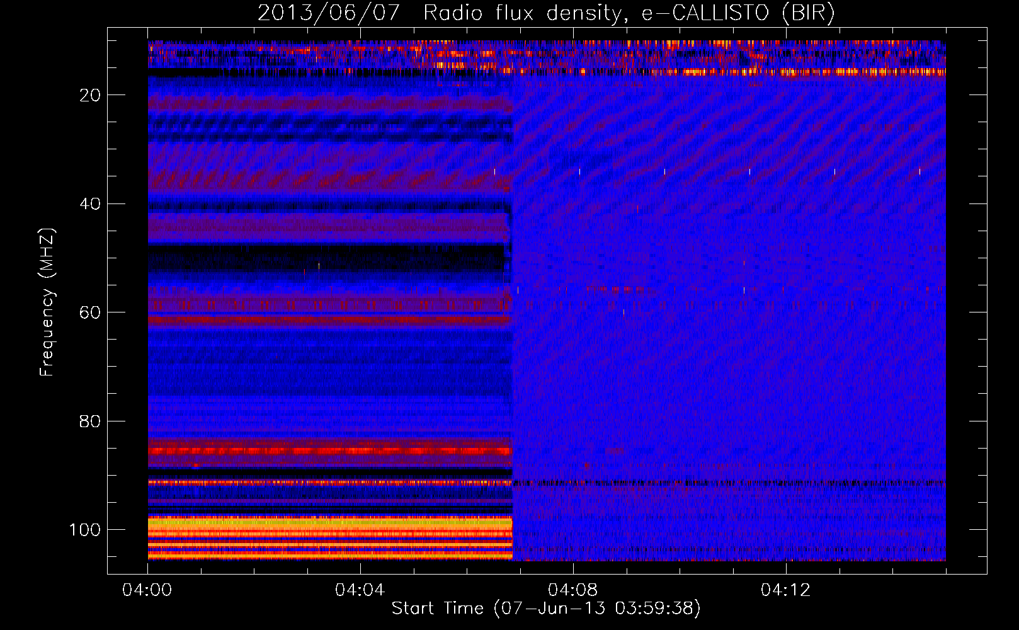Click the '04:00' time axis label
This screenshot has width=1019, height=630.
pyautogui.click(x=147, y=590)
